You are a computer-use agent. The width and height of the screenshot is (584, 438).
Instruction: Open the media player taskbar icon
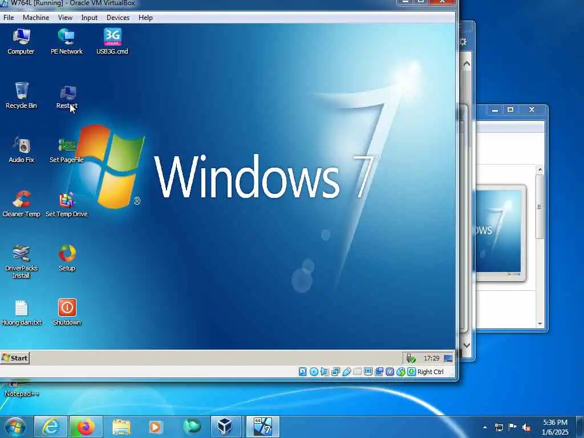click(156, 427)
